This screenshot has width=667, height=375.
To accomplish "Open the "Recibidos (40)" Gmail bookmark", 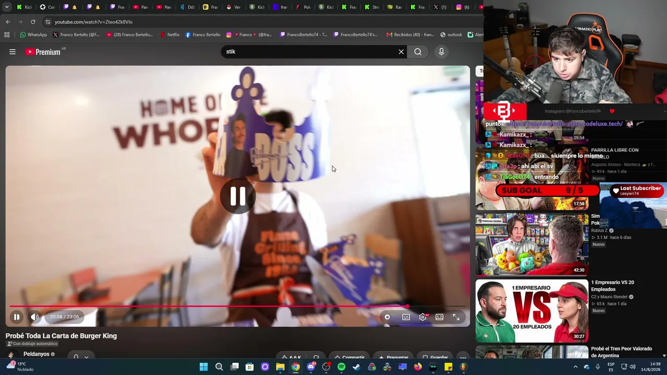I will pyautogui.click(x=410, y=35).
